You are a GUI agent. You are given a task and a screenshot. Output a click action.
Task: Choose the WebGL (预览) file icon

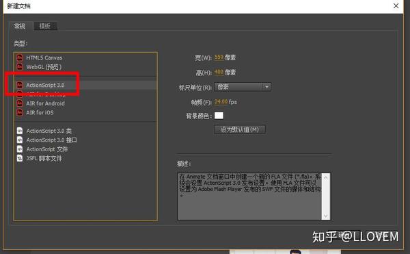(20, 66)
